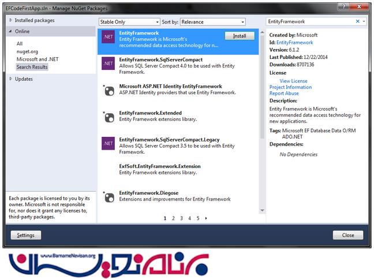Click the package list scroll down arrow
Image resolution: width=374 pixels, height=279 pixels.
click(x=263, y=210)
